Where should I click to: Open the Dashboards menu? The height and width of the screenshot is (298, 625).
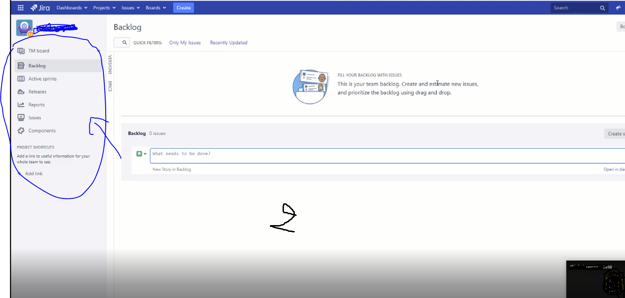click(72, 8)
